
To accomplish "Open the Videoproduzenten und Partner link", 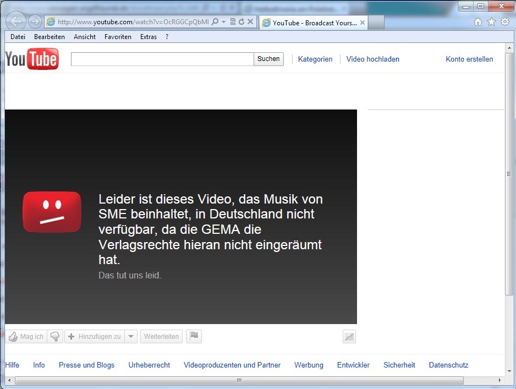I will point(232,365).
